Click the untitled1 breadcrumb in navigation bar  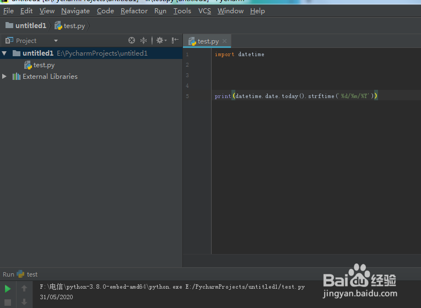point(26,26)
